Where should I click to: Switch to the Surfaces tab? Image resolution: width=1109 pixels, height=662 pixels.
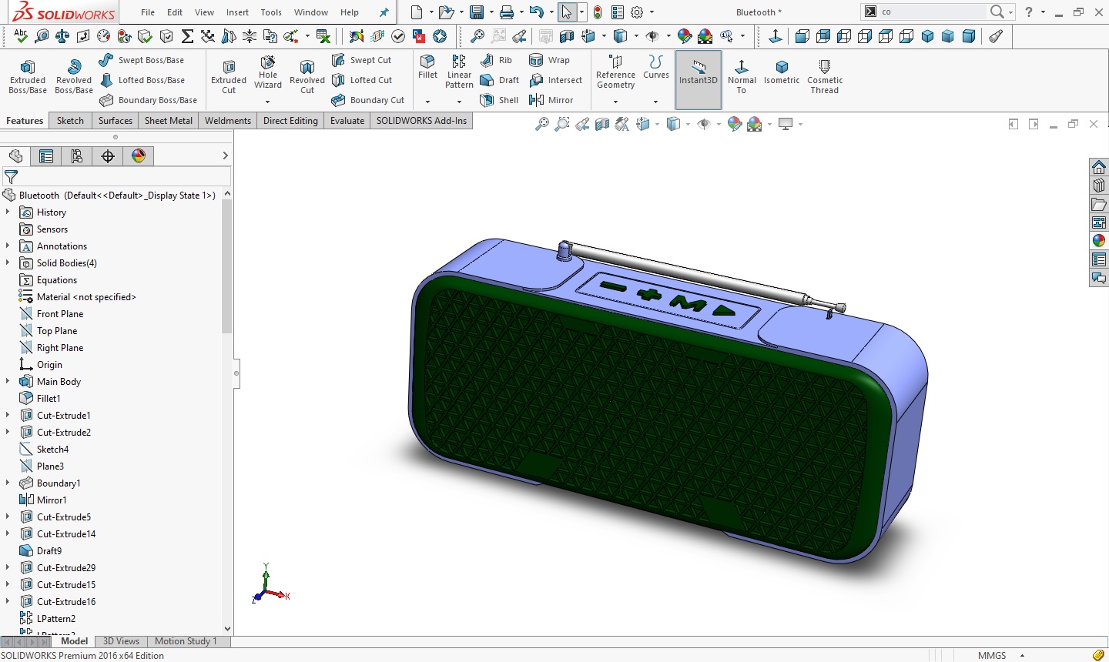point(116,121)
